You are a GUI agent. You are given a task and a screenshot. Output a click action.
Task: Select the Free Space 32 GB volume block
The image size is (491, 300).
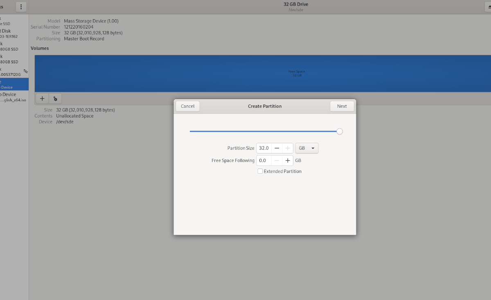[297, 73]
